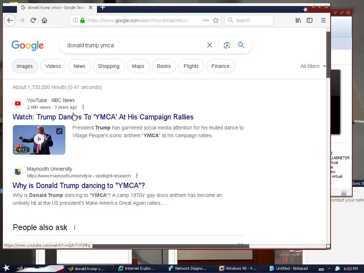The width and height of the screenshot is (364, 273).
Task: Select the News filter
Action: 79,66
